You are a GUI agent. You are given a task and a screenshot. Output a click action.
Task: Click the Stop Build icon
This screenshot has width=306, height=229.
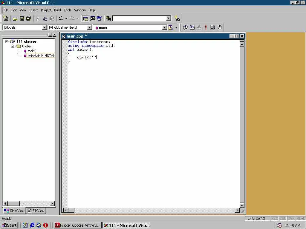coord(199,27)
